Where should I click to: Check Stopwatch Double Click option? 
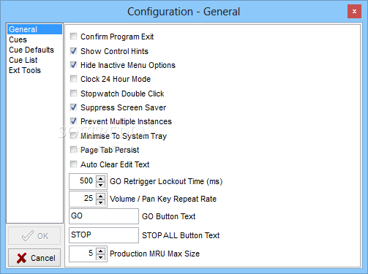click(73, 94)
